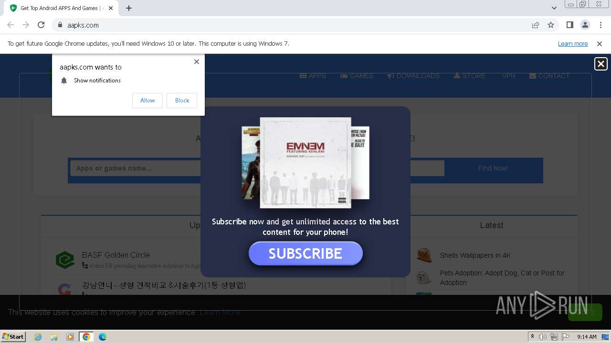The height and width of the screenshot is (343, 611).
Task: Select the Latest section heading
Action: [x=492, y=225]
